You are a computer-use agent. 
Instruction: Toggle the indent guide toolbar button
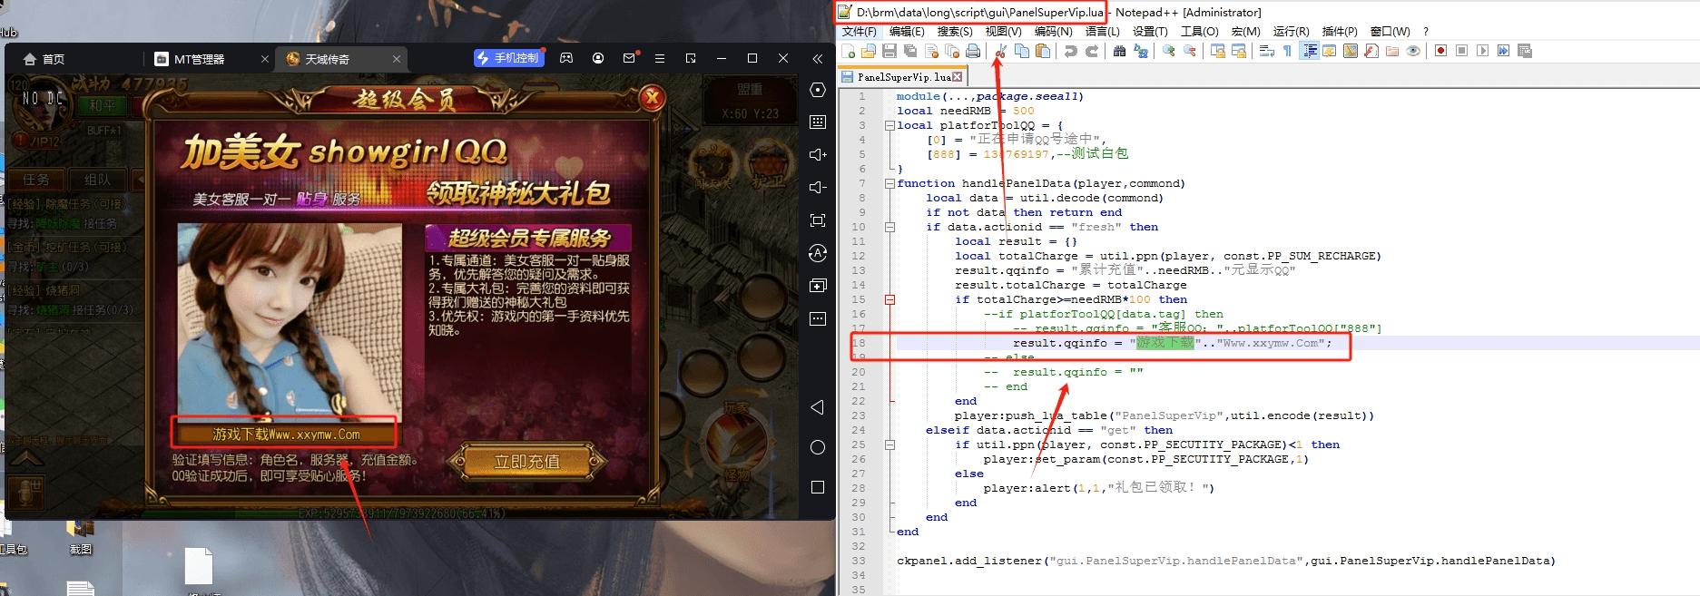[x=1309, y=51]
